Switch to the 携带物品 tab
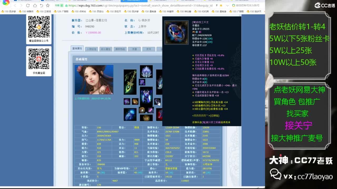The image size is (337, 189). click(x=120, y=49)
